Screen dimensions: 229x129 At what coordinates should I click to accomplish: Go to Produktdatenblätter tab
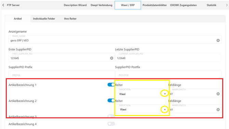coord(155,5)
